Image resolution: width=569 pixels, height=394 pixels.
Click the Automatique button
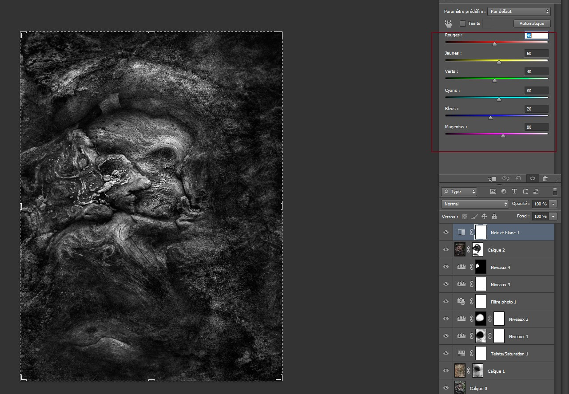[x=532, y=24]
